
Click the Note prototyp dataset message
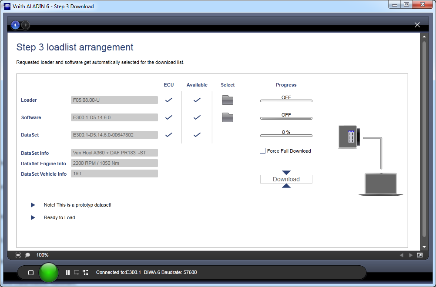point(77,205)
